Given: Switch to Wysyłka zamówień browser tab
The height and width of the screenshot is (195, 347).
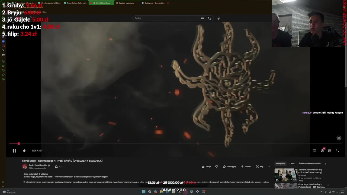Looking at the screenshot, I should click(x=49, y=3).
